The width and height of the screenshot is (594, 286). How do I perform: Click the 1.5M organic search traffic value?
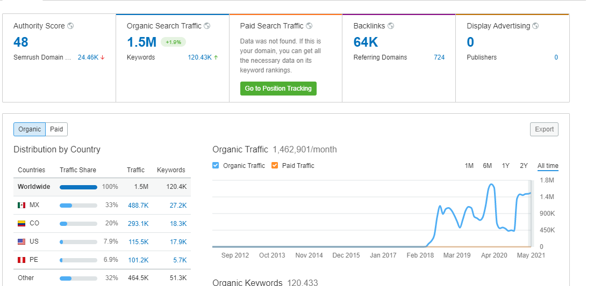(141, 42)
